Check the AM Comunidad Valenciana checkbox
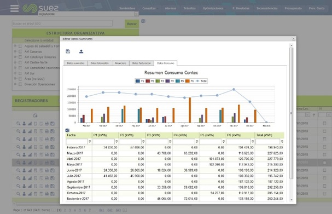This screenshot has width=332, height=214. click(x=20, y=68)
